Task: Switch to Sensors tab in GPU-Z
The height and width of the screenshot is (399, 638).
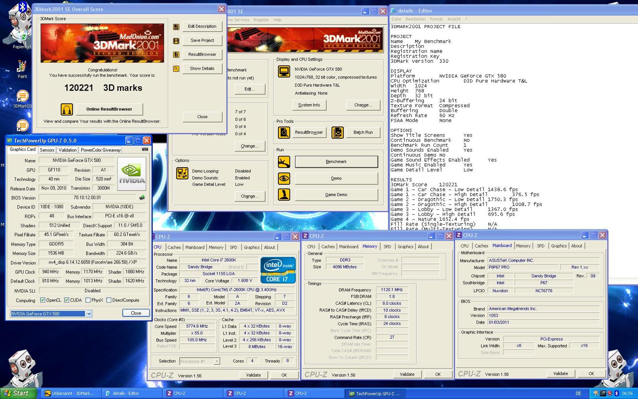Action: [x=47, y=150]
